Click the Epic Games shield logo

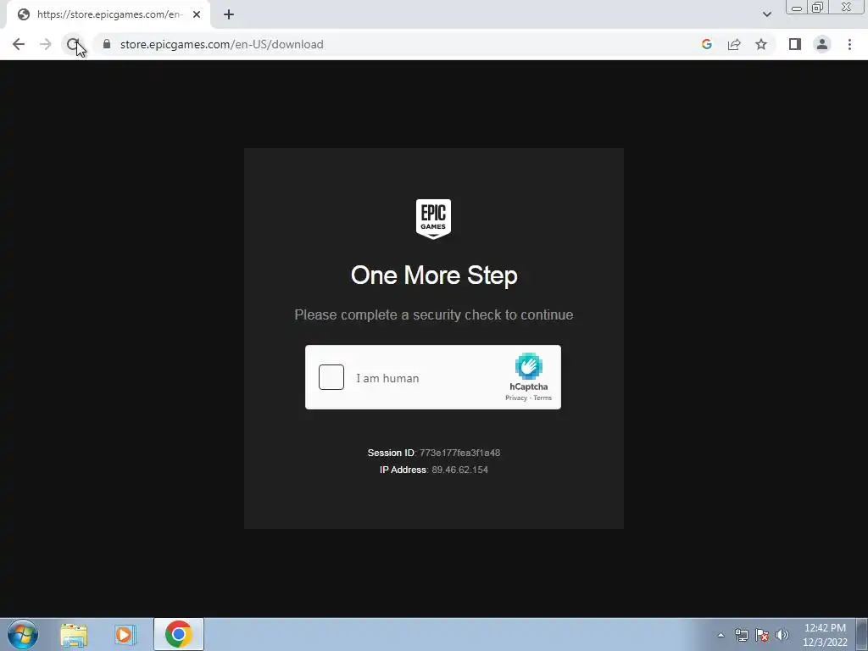point(433,220)
